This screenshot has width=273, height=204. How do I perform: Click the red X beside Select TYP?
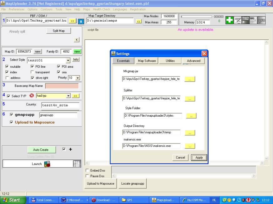pos(31,96)
